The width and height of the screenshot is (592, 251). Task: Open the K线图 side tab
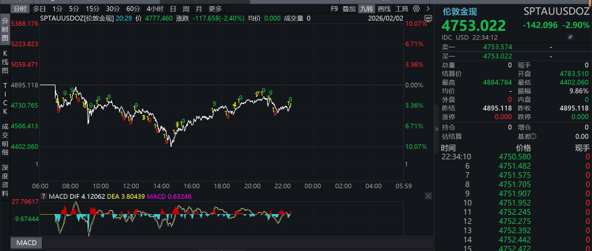[x=5, y=62]
